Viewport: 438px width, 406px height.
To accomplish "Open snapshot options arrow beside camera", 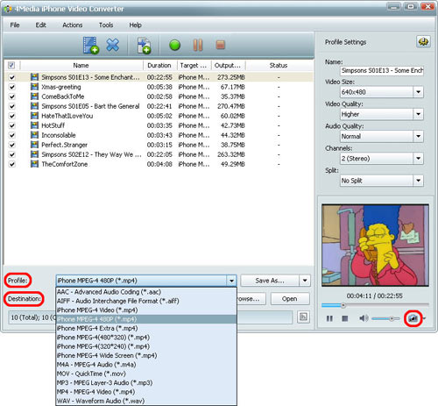I will point(424,318).
